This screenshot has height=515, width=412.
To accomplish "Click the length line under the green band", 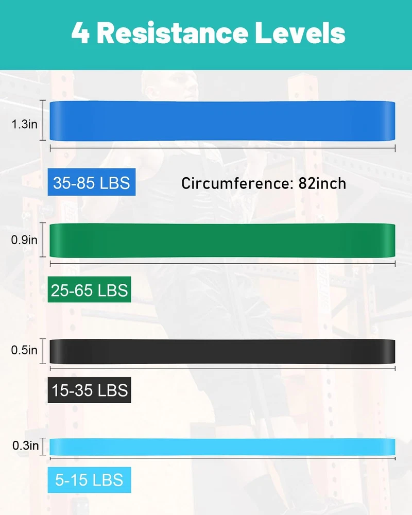I will [x=222, y=264].
